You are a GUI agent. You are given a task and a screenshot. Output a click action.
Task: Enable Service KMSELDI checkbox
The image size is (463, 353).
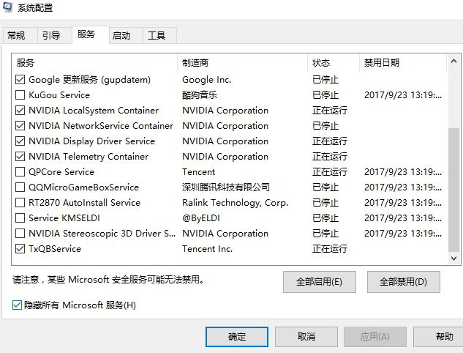[x=20, y=218]
